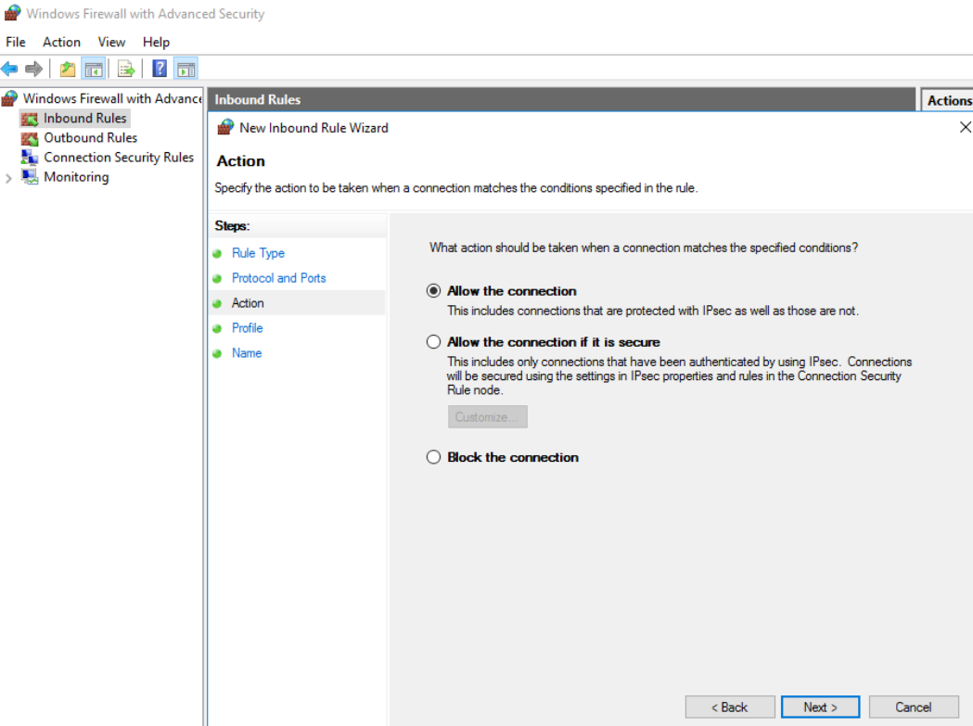Go to previous step with Back button
The width and height of the screenshot is (973, 726).
[x=729, y=707]
